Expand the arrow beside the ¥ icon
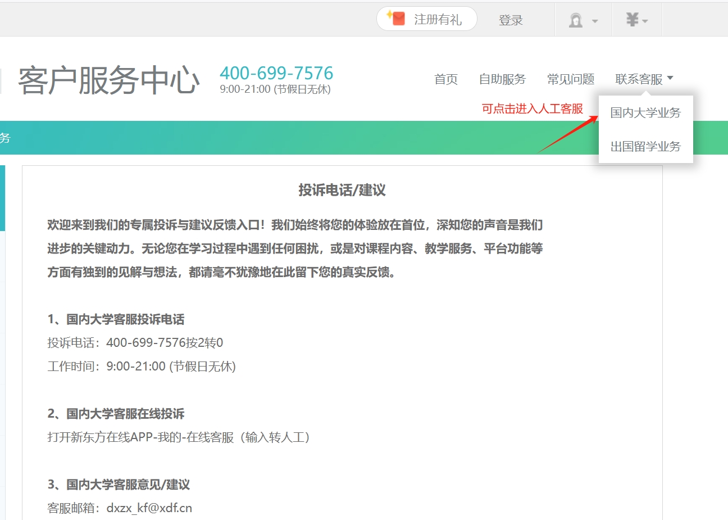 [x=645, y=21]
